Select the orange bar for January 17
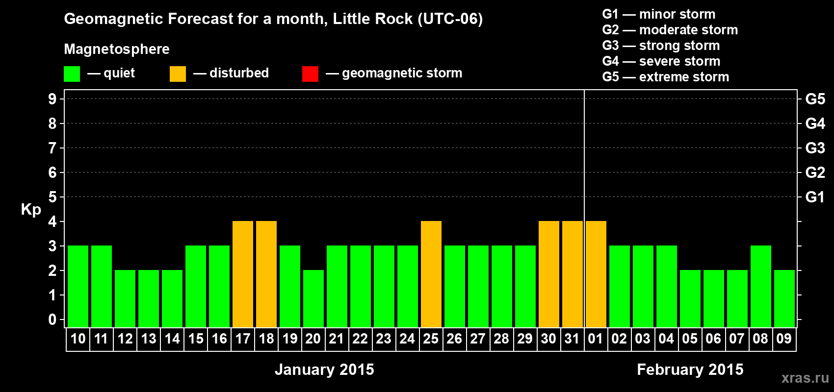The width and height of the screenshot is (834, 392). click(x=243, y=274)
